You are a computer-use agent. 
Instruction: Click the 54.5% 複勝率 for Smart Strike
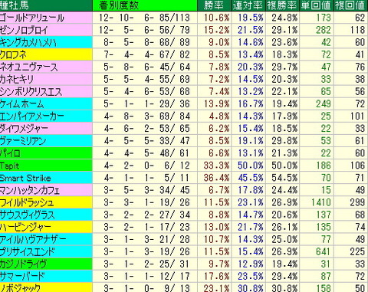tap(284, 178)
